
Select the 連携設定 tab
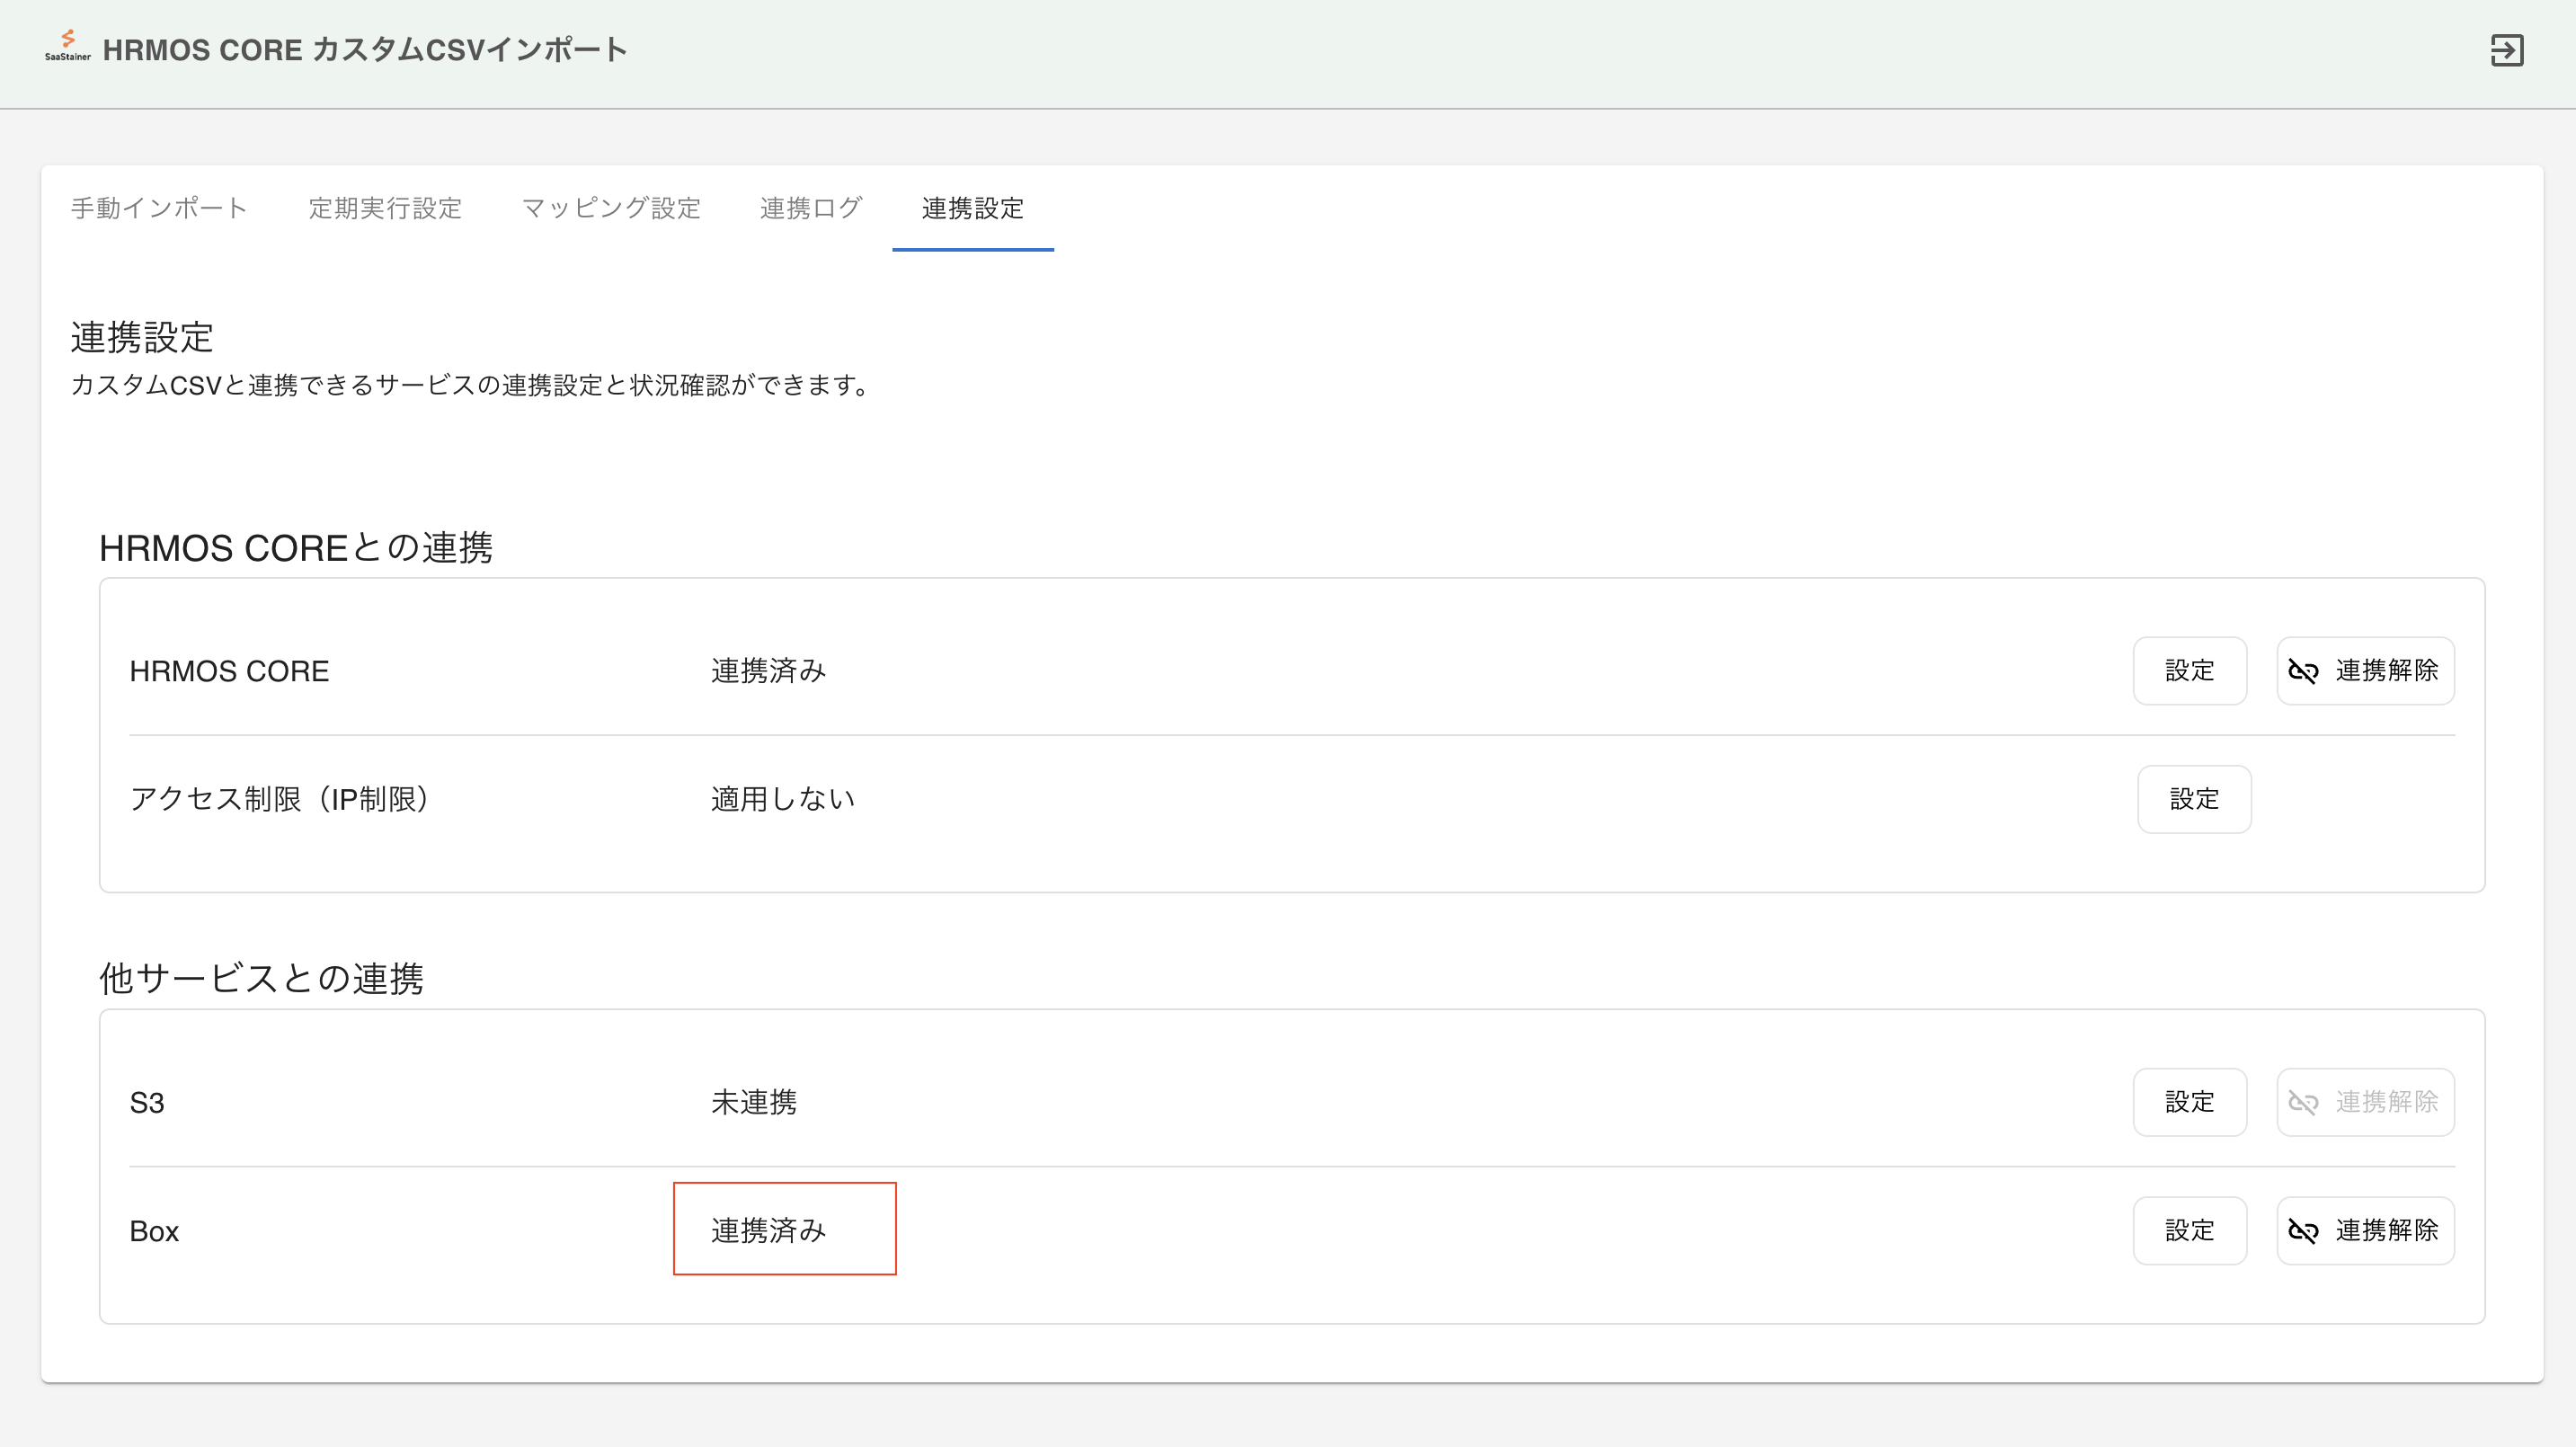tap(972, 208)
